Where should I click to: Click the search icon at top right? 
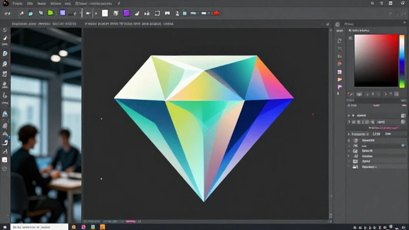[373, 3]
